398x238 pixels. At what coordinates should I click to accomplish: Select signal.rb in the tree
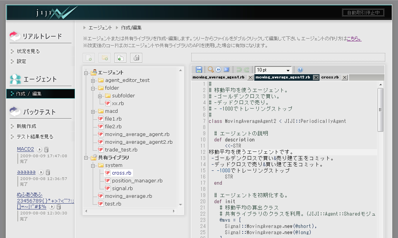point(122,188)
